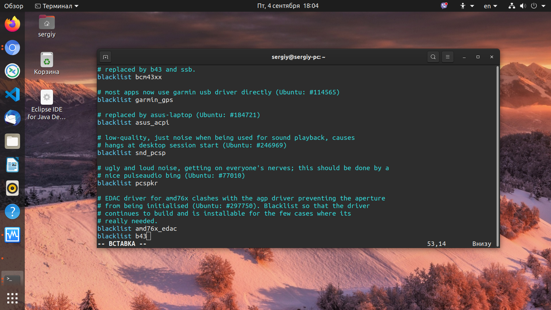The height and width of the screenshot is (310, 551).
Task: Open Firefox from the dock
Action: click(12, 24)
